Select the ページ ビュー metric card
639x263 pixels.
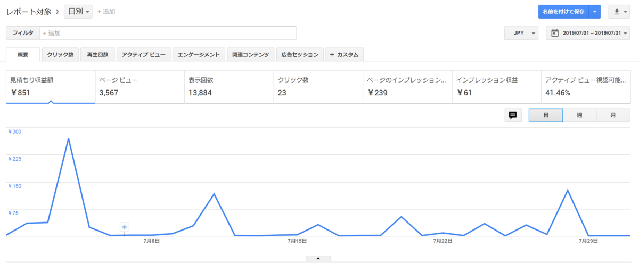(140, 87)
